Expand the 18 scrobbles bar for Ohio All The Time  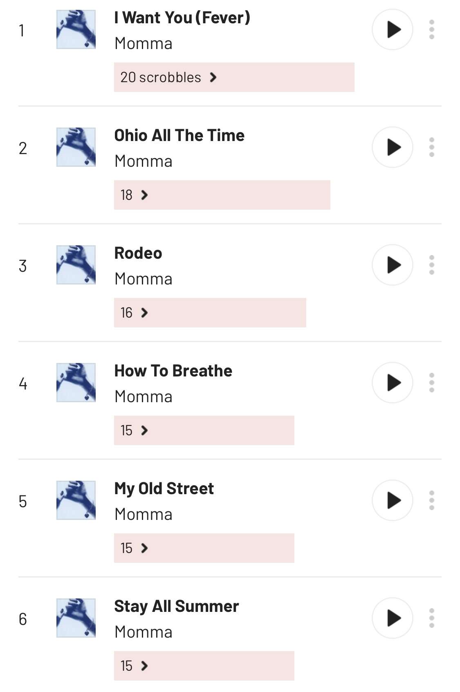click(x=222, y=195)
